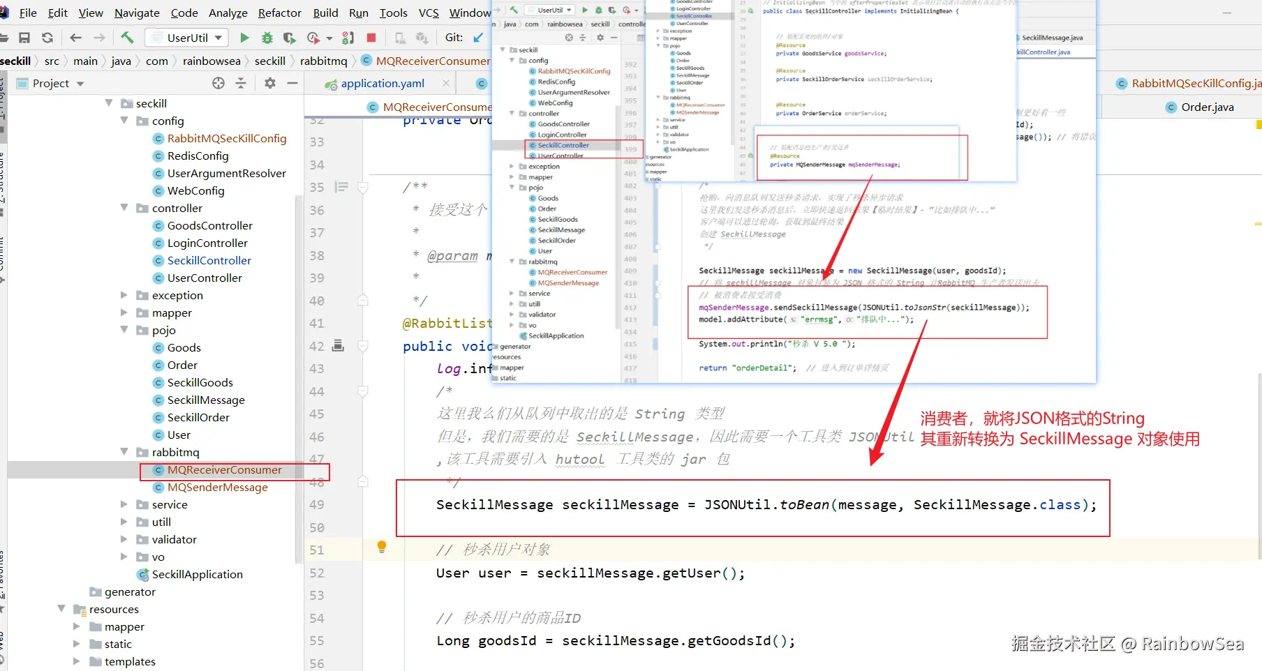Open the File menu
1262x671 pixels.
28,13
